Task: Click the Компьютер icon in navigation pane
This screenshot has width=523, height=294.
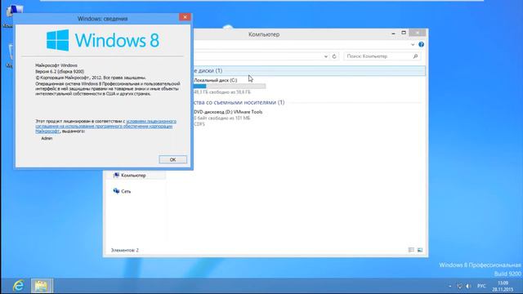Action: 116,176
